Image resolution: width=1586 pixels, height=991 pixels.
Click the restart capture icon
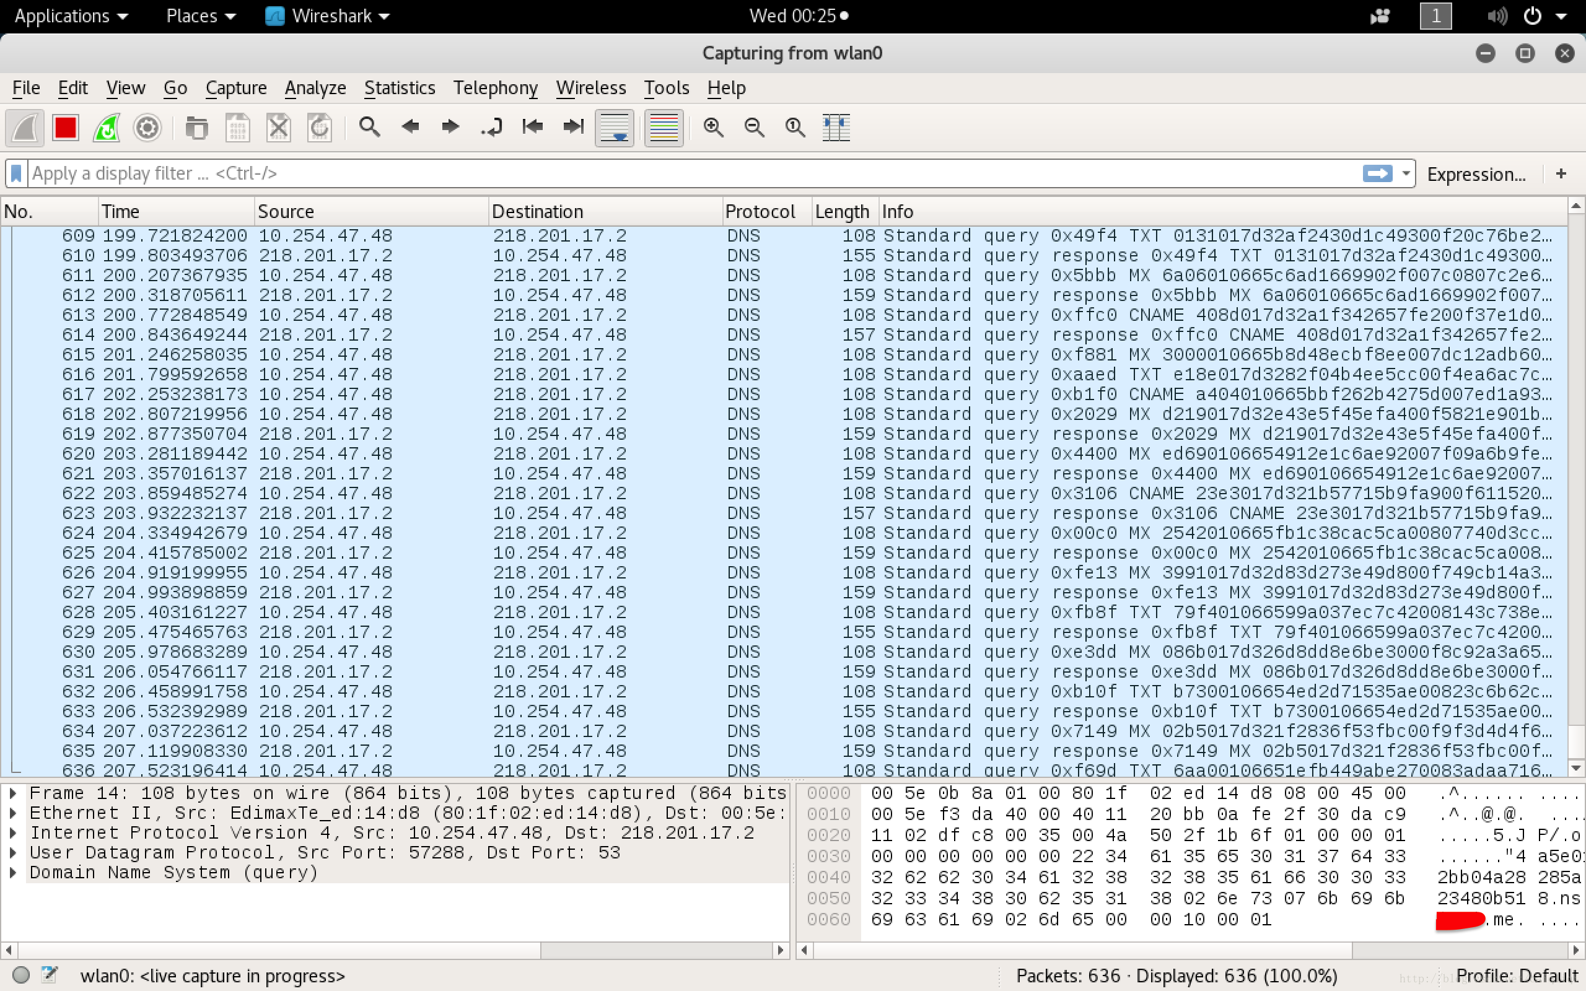coord(106,127)
